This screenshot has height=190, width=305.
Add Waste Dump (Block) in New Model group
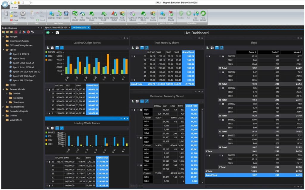pos(143,16)
